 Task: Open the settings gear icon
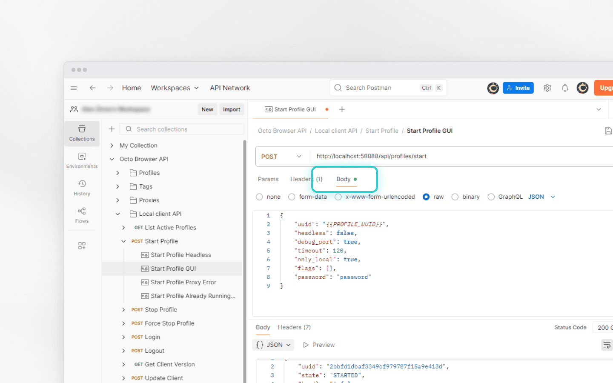547,88
